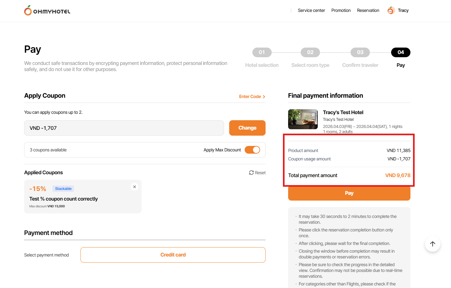451x288 pixels.
Task: Go to Reservation menu item
Action: pos(368,11)
